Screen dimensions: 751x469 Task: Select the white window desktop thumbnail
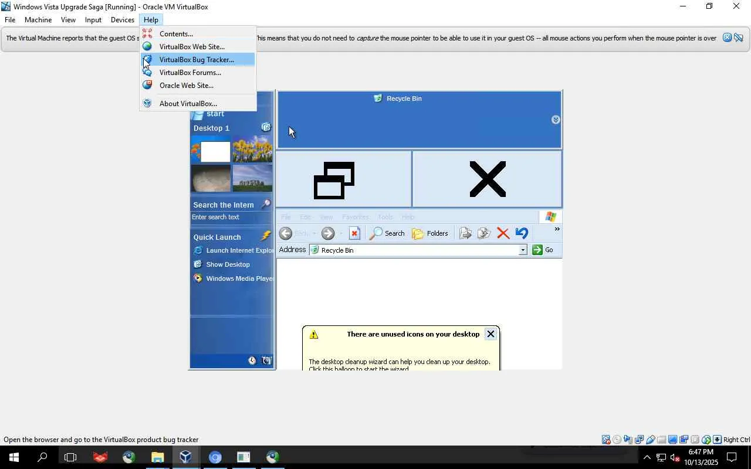211,150
